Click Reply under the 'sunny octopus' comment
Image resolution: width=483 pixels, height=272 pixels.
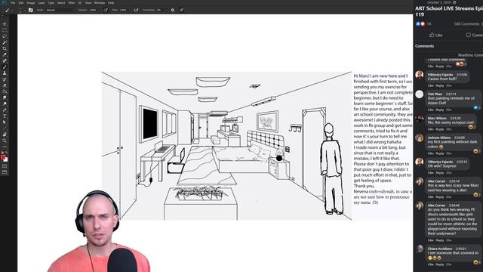click(x=439, y=129)
